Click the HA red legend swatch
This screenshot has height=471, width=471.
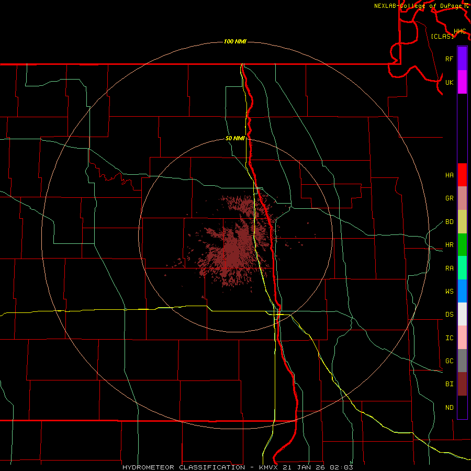click(x=462, y=175)
